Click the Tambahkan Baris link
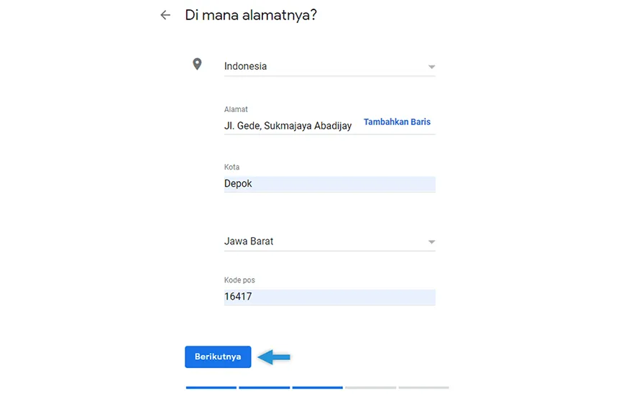Screen dimensions: 639x396 click(x=397, y=121)
